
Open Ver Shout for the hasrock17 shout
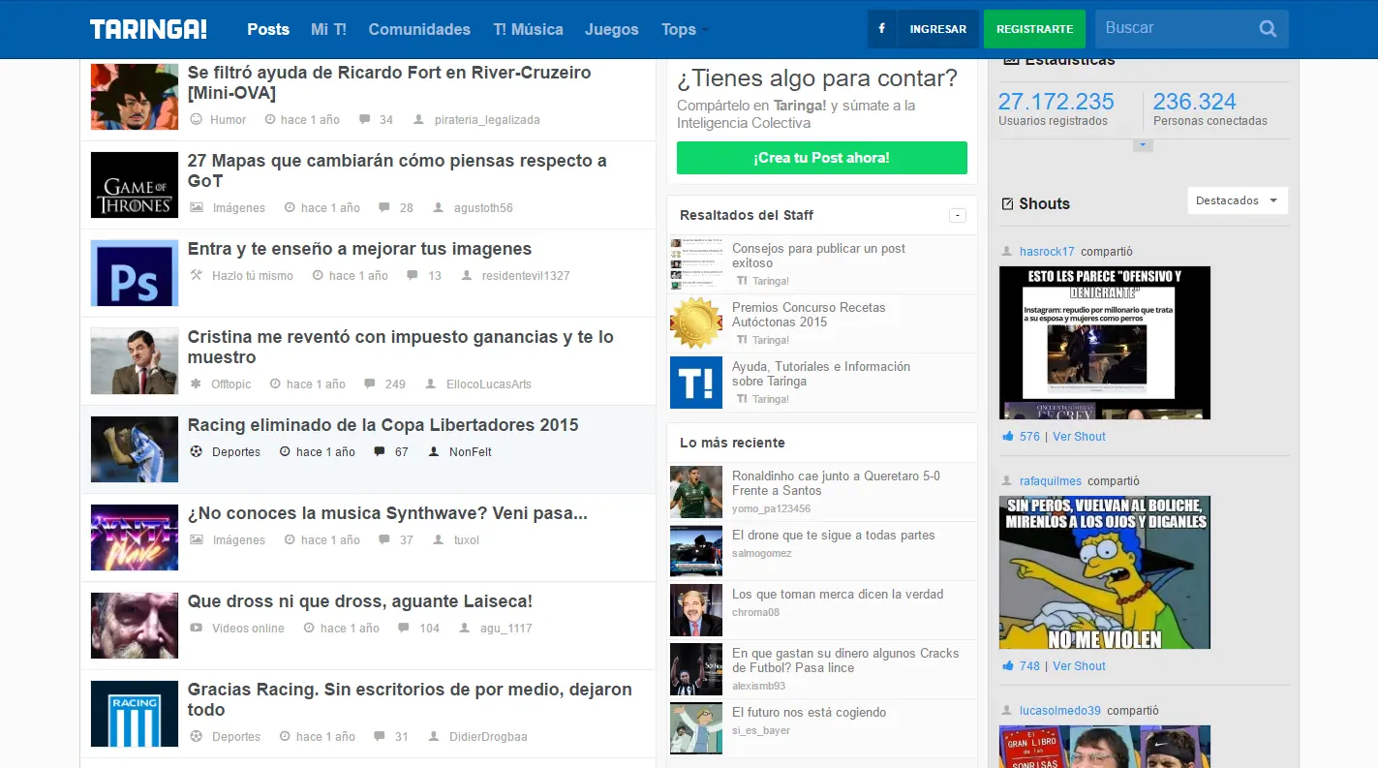tap(1079, 436)
